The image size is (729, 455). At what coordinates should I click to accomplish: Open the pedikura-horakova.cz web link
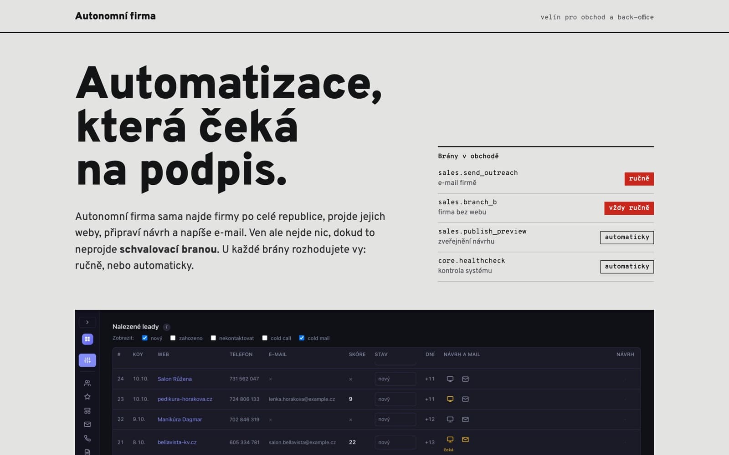tap(185, 399)
